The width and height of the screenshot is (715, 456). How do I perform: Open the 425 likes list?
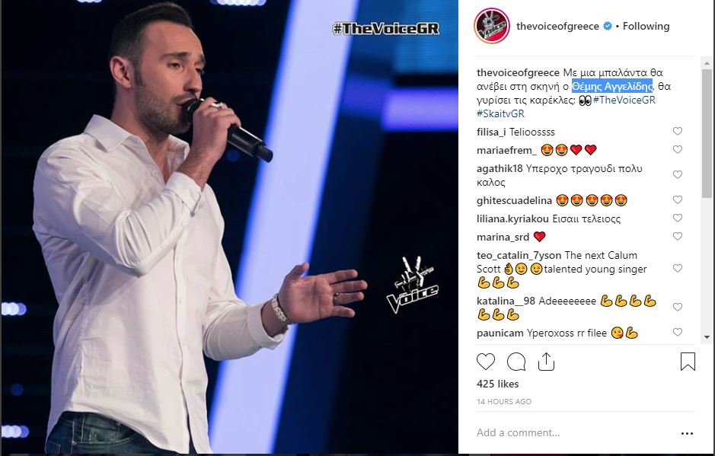coord(497,384)
